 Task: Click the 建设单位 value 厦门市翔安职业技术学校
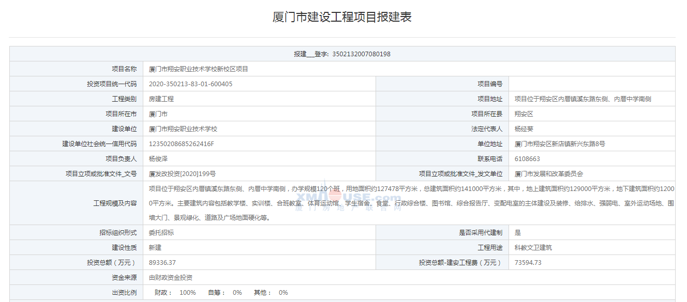click(183, 129)
